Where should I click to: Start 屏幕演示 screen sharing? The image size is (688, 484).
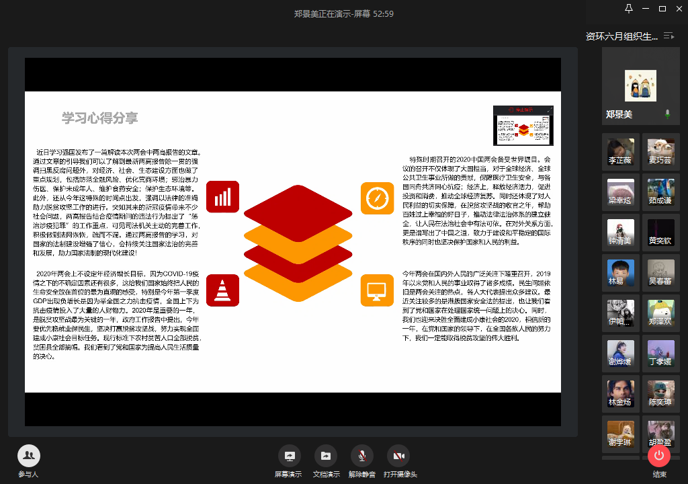289,456
